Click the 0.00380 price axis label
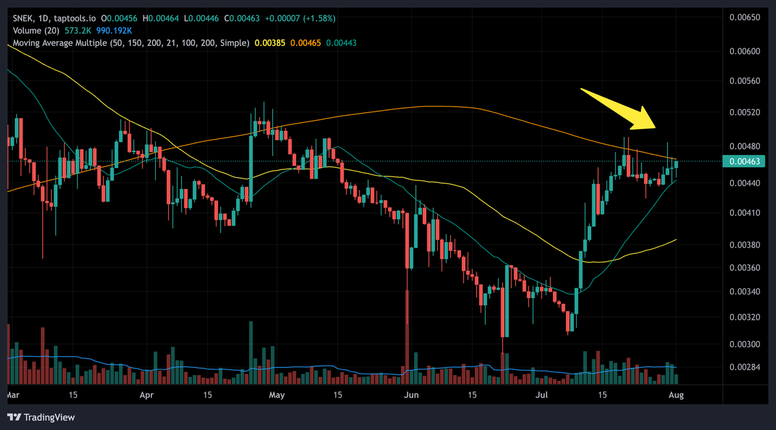Screen dimensions: 776x430 click(x=744, y=245)
